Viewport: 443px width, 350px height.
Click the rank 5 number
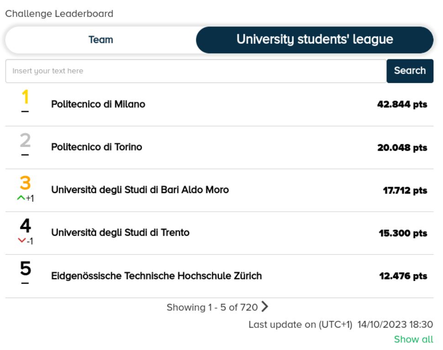pos(26,268)
